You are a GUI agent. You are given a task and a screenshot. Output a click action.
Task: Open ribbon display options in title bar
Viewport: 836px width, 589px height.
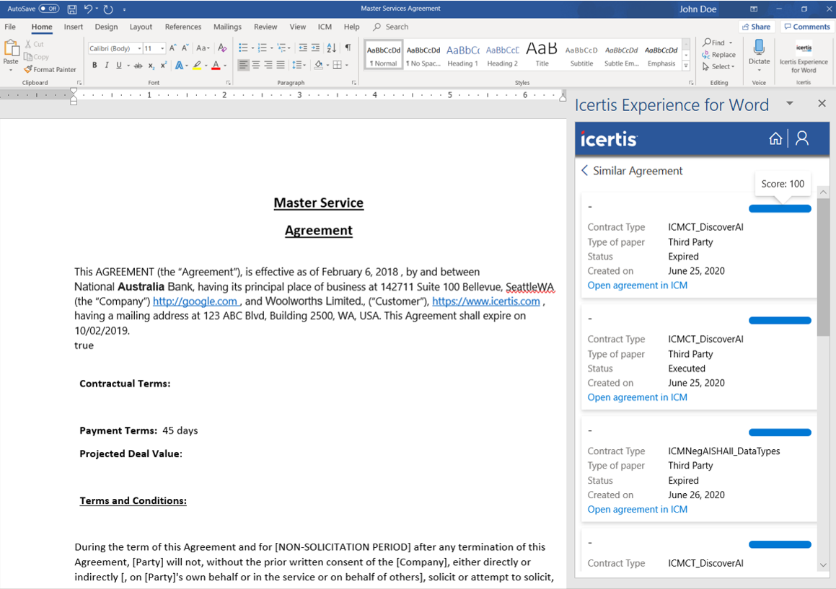[x=753, y=9]
